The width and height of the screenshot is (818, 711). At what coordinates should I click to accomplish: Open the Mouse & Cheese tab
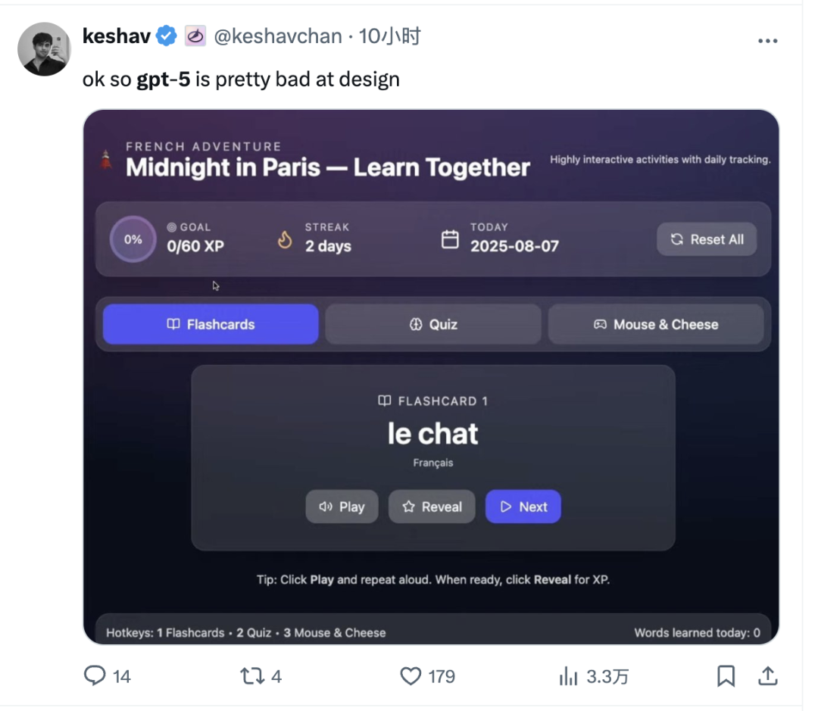[656, 324]
